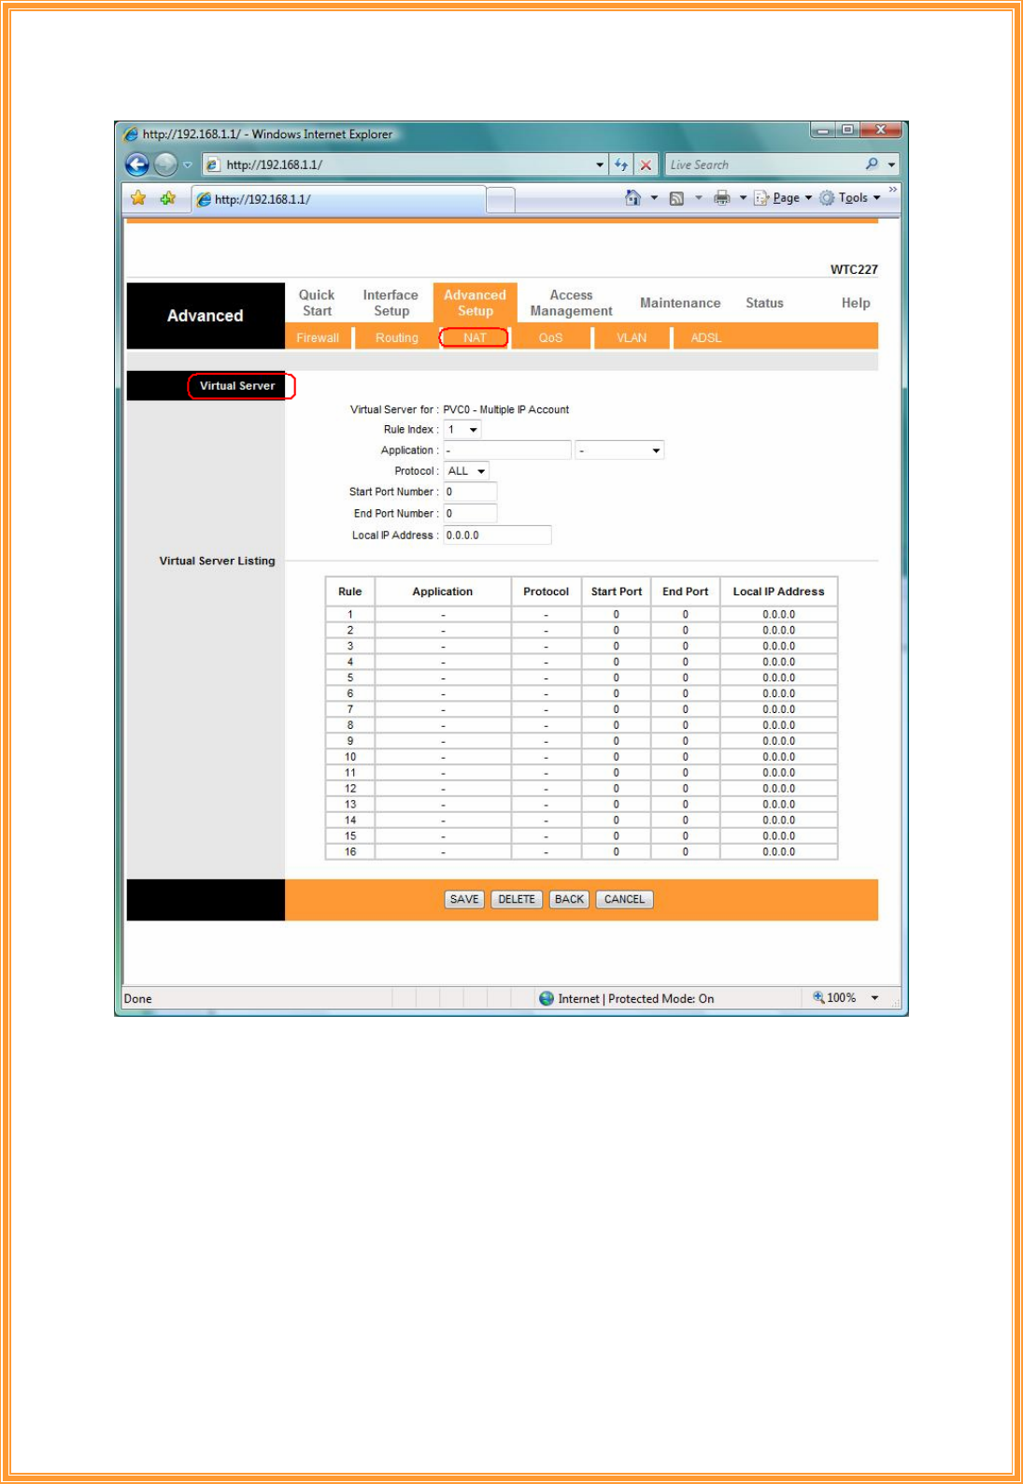Click rule 16 in the listing table

(x=581, y=851)
